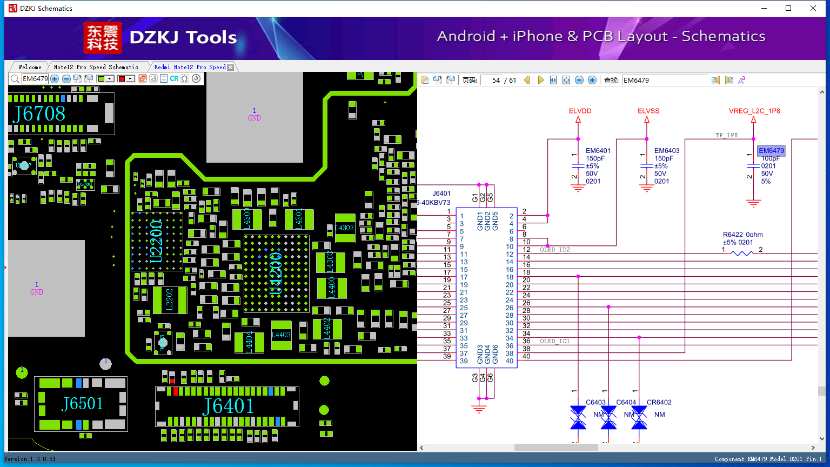The height and width of the screenshot is (467, 830).
Task: Zoom out of the PCB layout view
Action: tap(66, 79)
